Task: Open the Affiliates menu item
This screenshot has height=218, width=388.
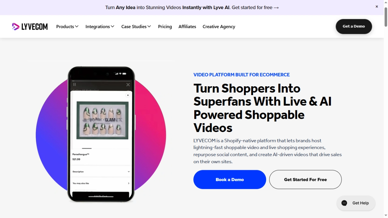Action: (x=187, y=27)
